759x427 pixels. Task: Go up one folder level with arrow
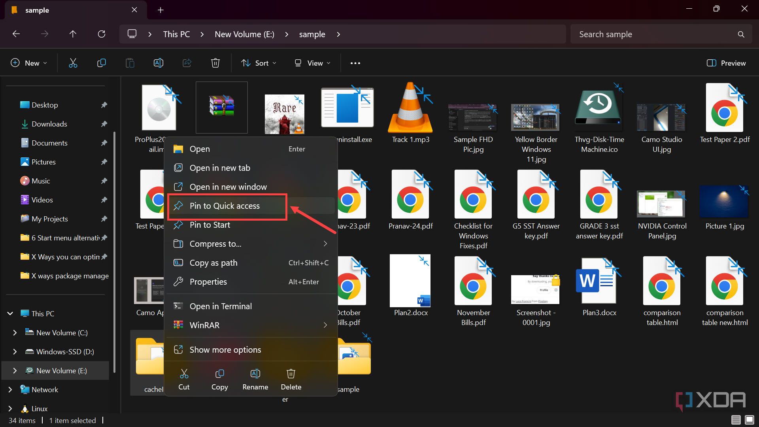[73, 34]
